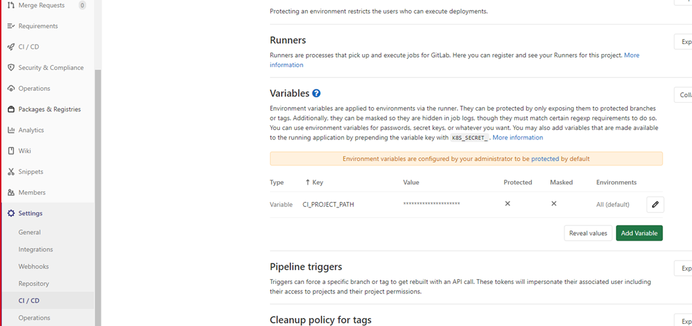
Task: Click the Merge Requests sidebar icon
Action: (x=11, y=5)
